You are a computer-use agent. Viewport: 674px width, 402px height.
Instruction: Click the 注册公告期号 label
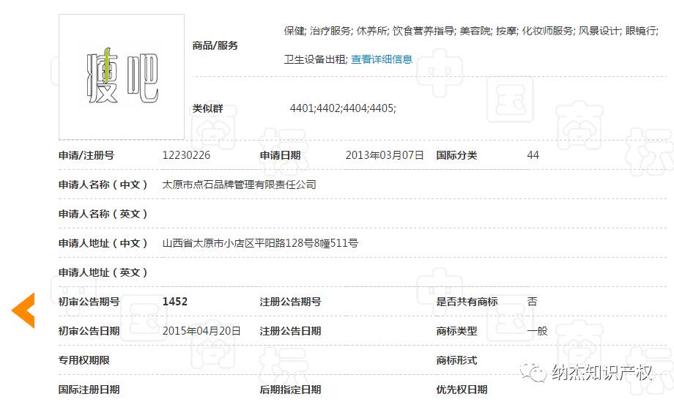[x=291, y=302]
